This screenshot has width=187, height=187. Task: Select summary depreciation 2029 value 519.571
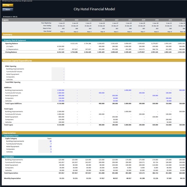click(142, 49)
